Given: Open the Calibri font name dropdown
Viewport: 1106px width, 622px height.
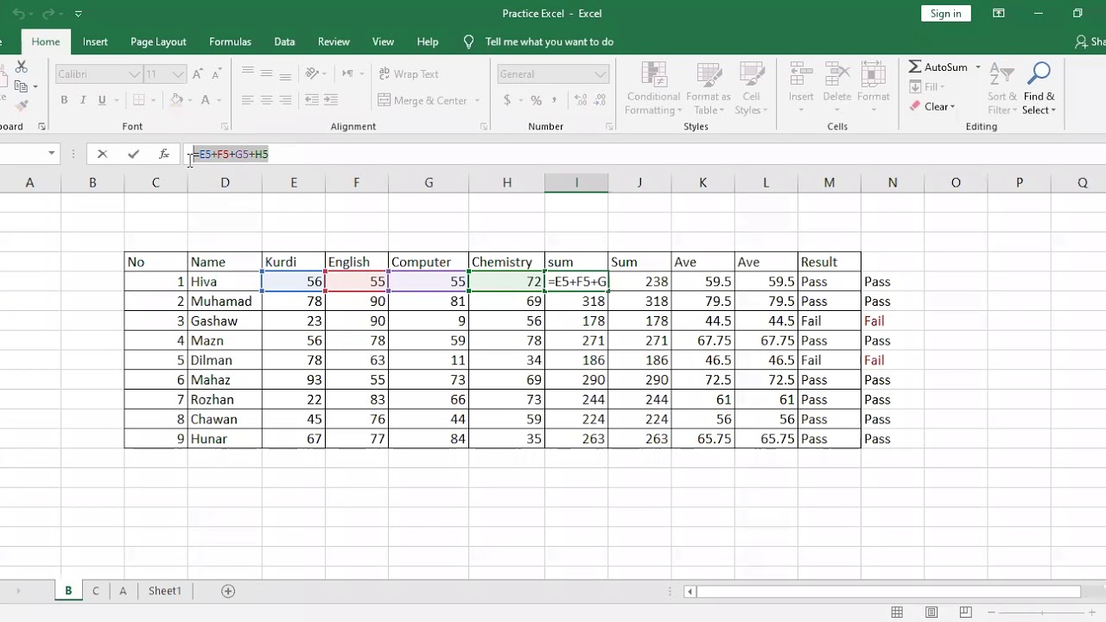Looking at the screenshot, I should pyautogui.click(x=135, y=74).
